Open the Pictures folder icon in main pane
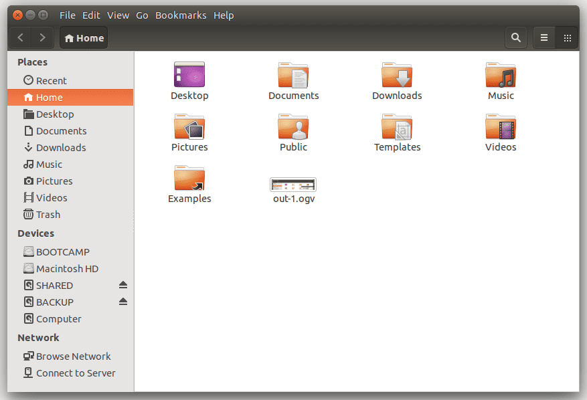Screen dimensions: 587x400 189,126
